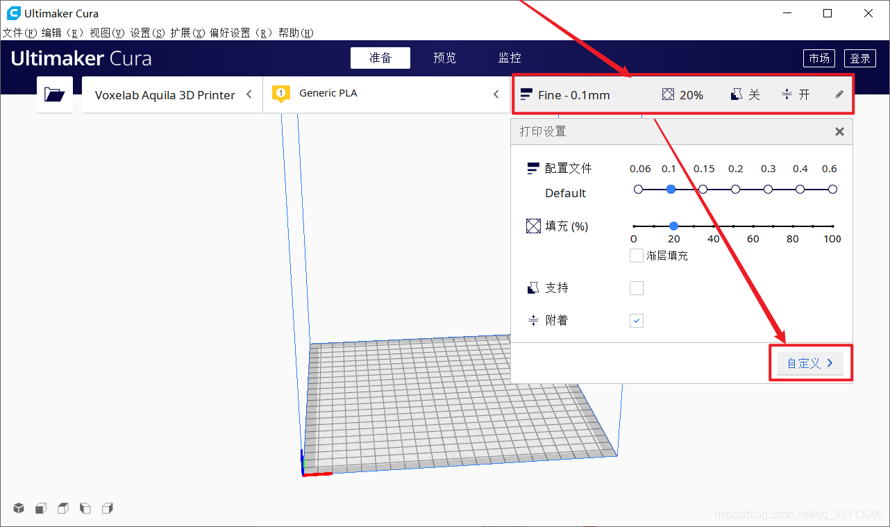This screenshot has width=890, height=527.
Task: Select the 3D perspective view cube icon
Action: pyautogui.click(x=19, y=508)
